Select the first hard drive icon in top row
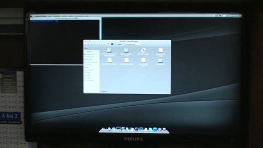This screenshot has height=148, width=263. [x=109, y=50]
